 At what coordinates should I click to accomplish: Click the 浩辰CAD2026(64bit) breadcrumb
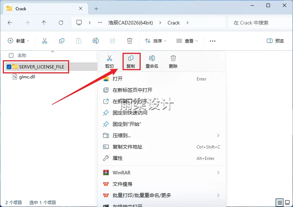[131, 23]
